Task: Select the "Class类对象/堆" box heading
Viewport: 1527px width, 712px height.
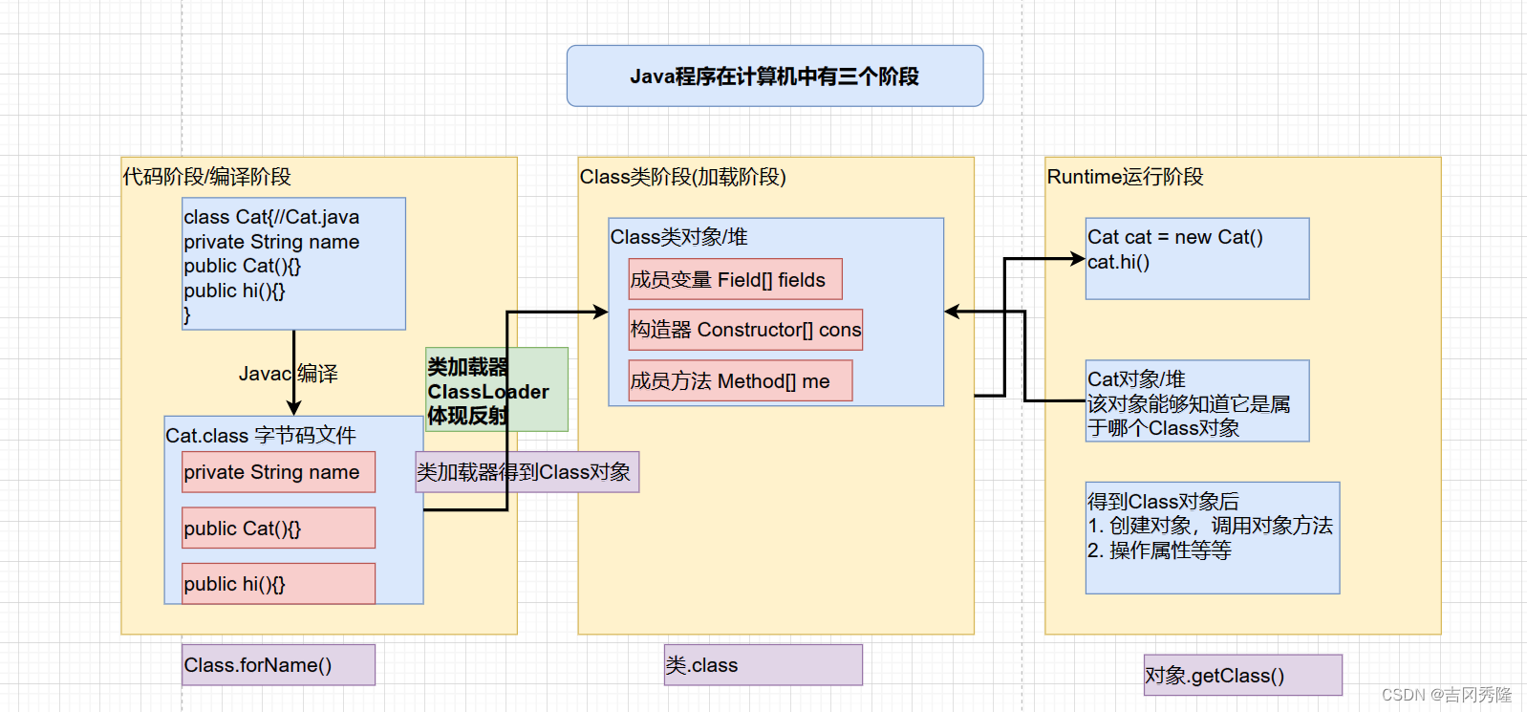Action: [678, 237]
